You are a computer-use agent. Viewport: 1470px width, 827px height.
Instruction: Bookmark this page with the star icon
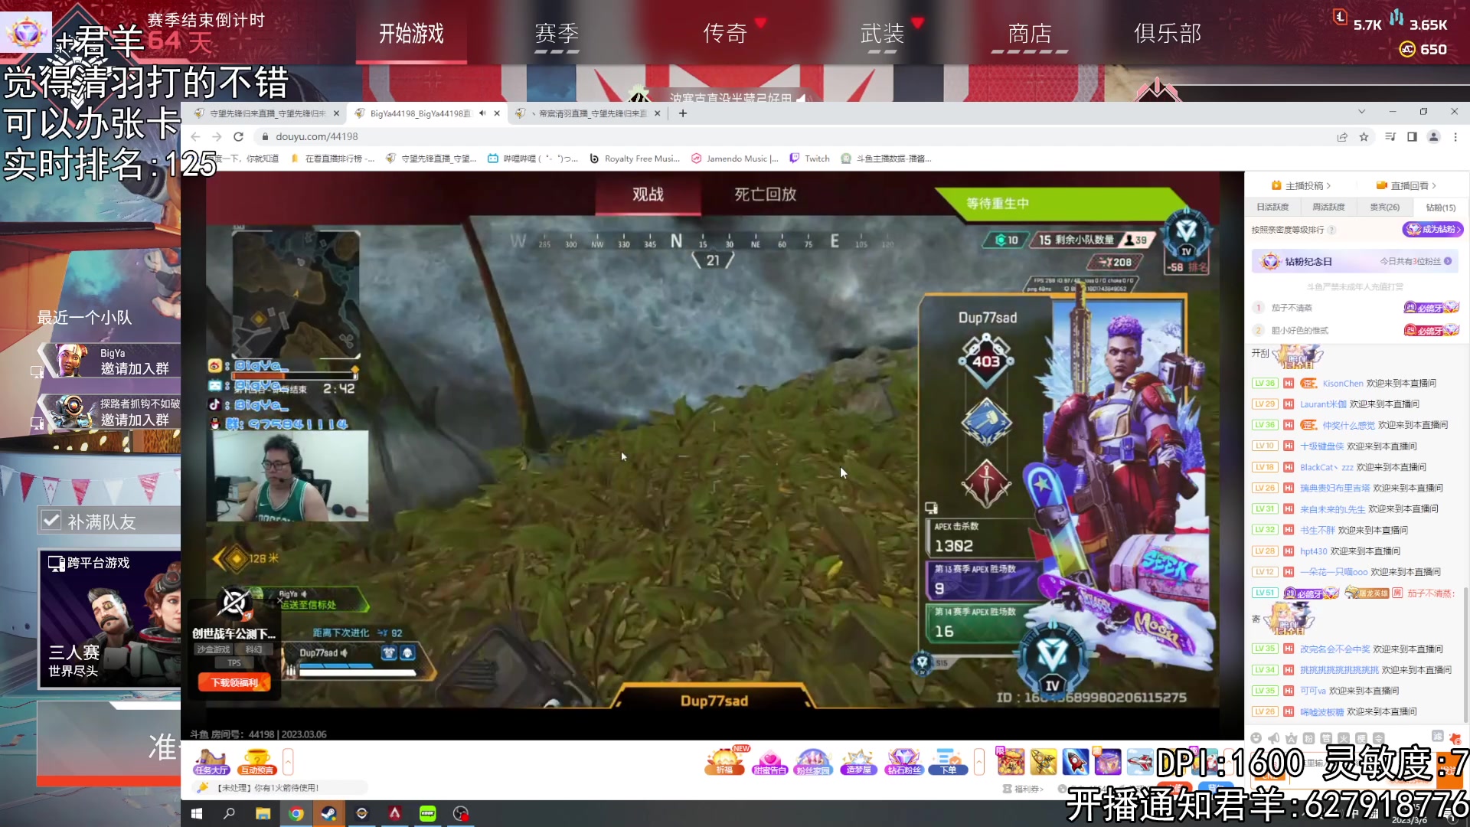1364,136
